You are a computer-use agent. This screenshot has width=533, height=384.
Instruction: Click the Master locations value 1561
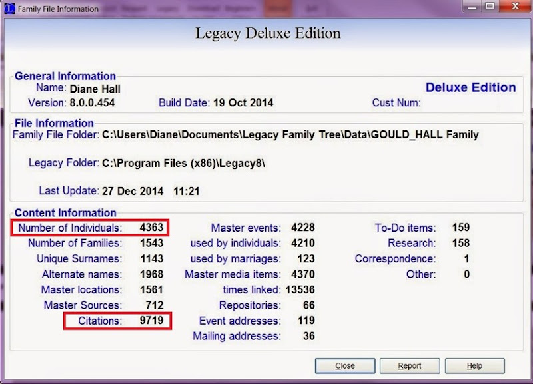(x=151, y=289)
